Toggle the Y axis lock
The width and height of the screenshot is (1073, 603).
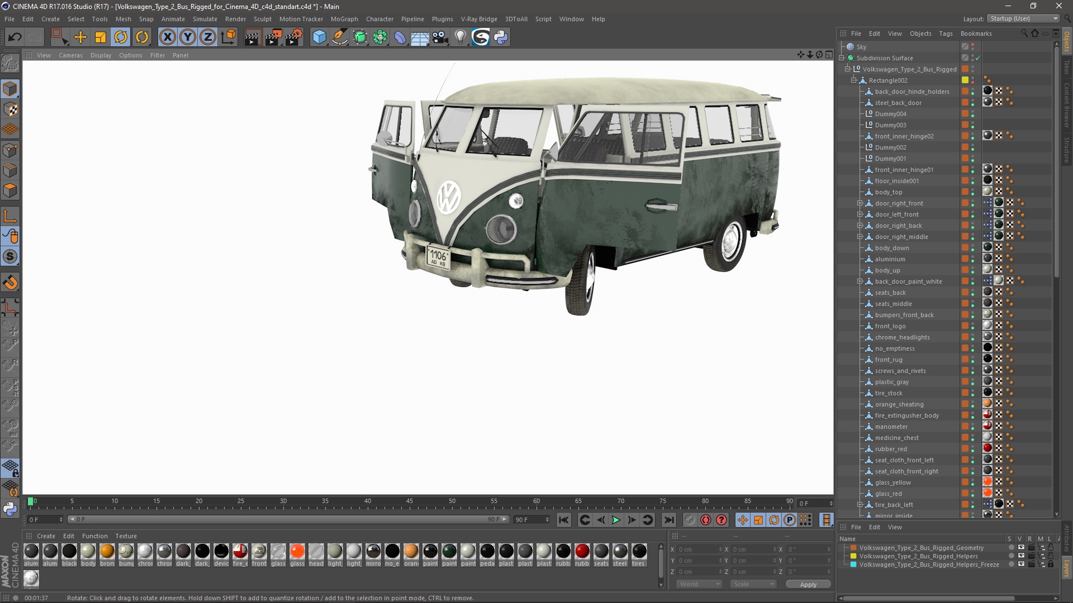(188, 37)
